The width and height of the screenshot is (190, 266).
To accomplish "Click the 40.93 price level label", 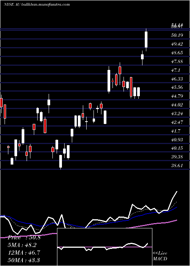I will (x=177, y=139).
